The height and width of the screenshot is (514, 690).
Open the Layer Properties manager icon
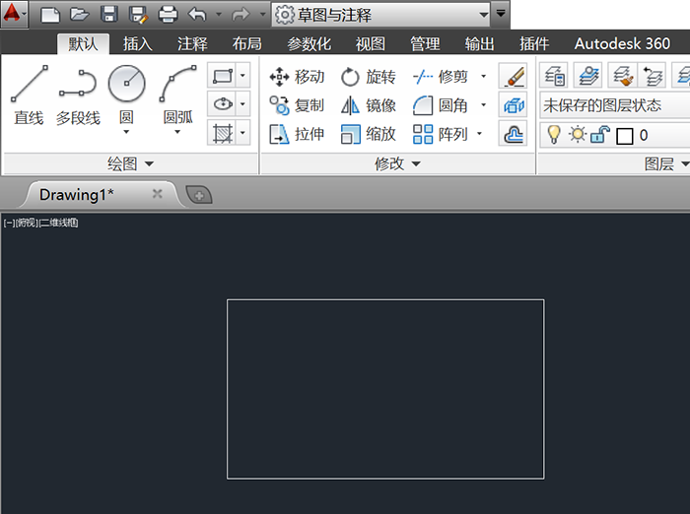[554, 75]
